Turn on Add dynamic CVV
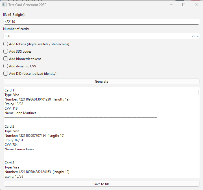This screenshot has height=190, width=203. coord(6,66)
